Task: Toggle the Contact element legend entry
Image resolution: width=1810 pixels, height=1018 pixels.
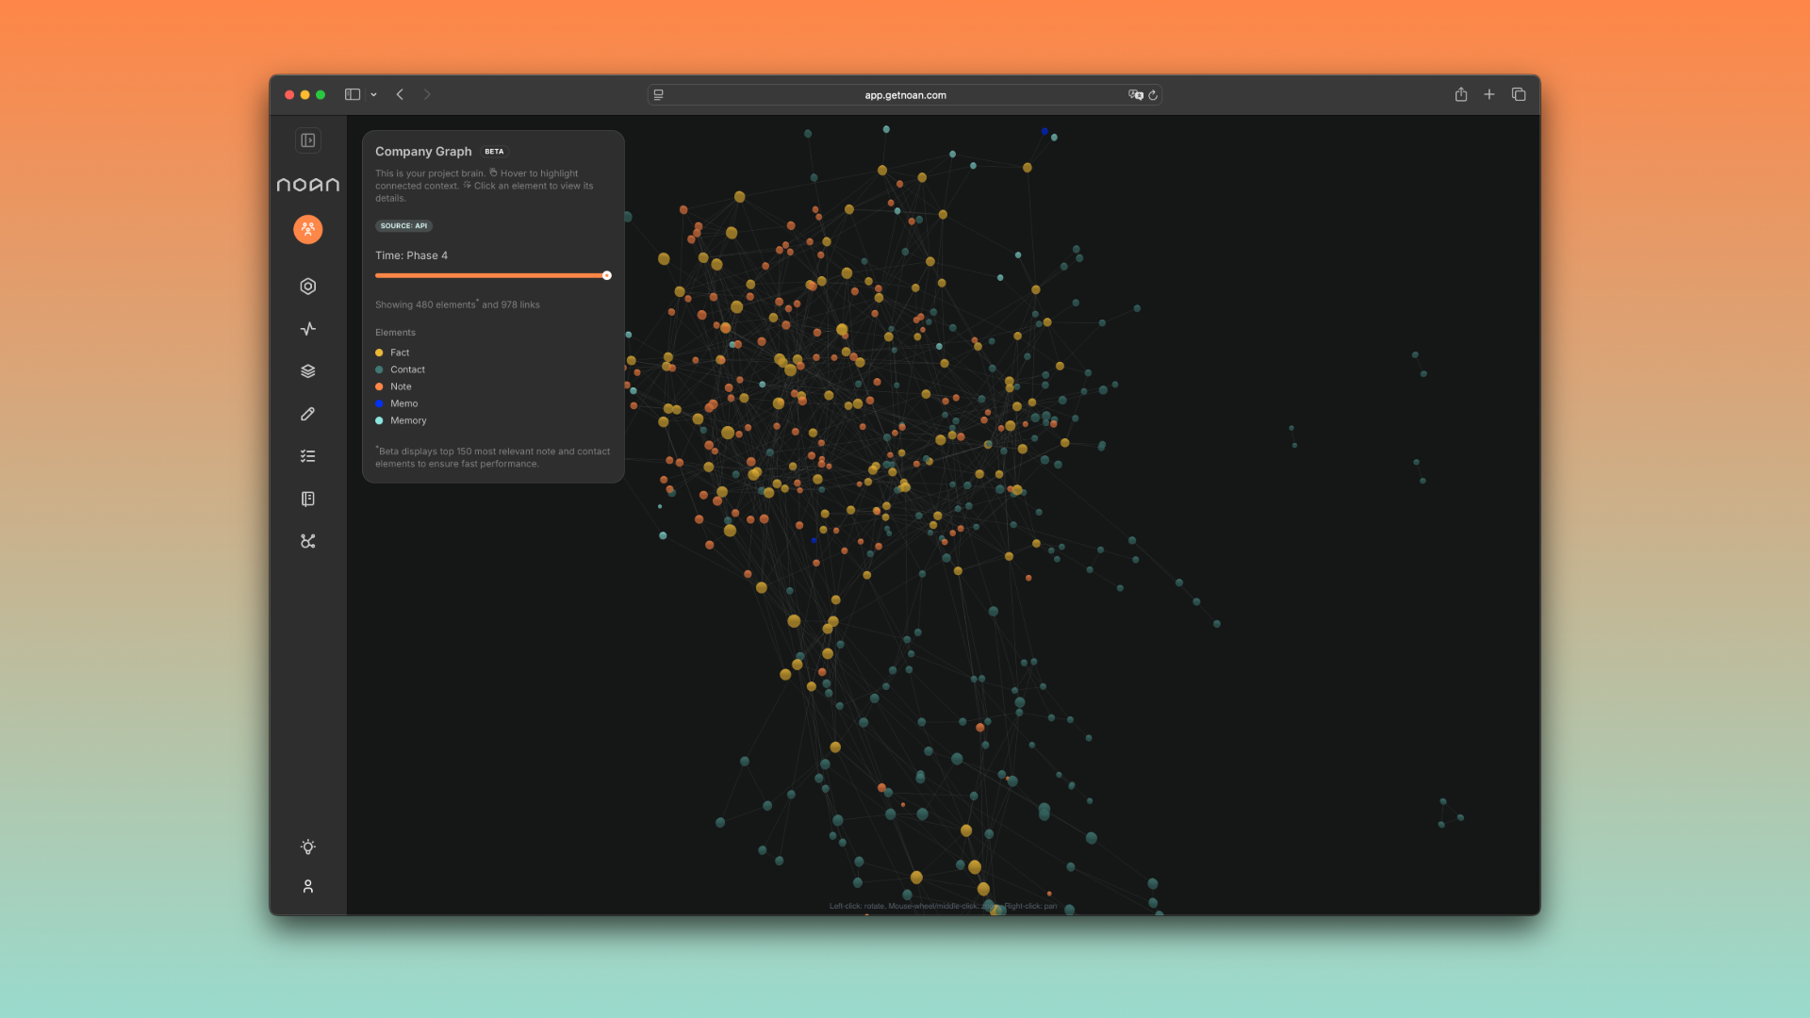Action: 407,369
